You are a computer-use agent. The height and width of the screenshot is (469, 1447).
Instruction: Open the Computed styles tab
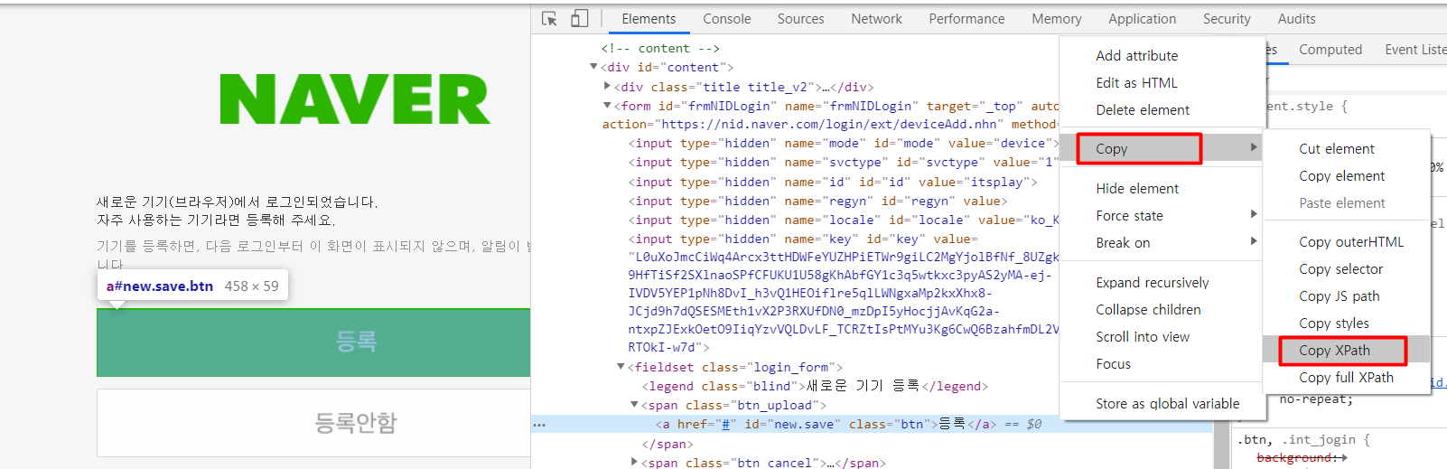tap(1330, 50)
